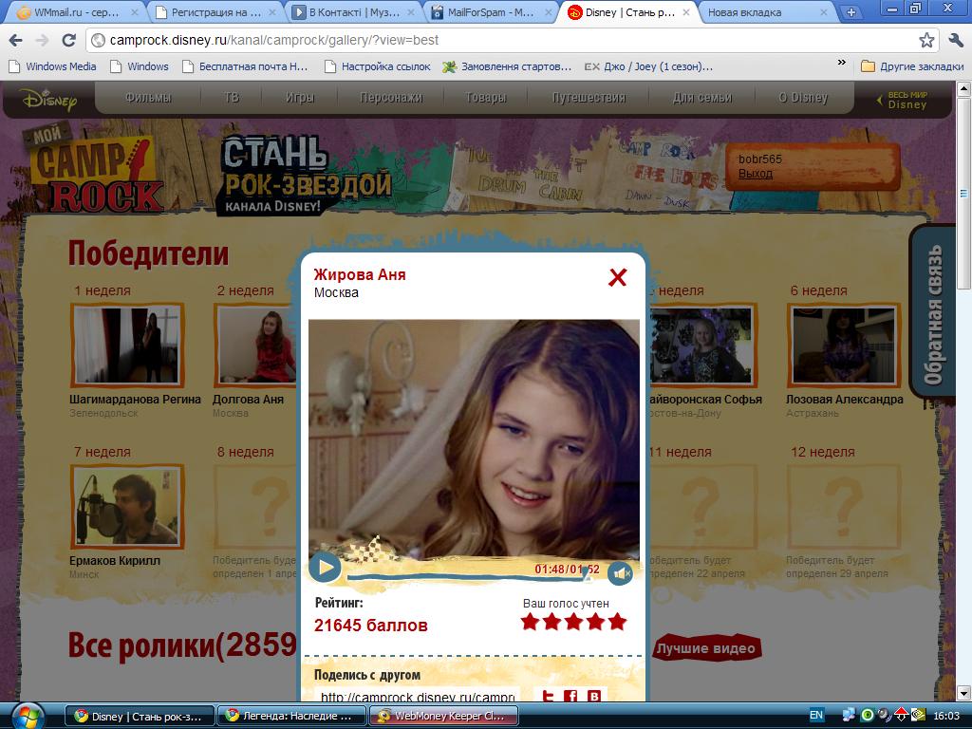This screenshot has width=972, height=729.
Task: Open Фильмы menu on Disney bar
Action: 148,98
